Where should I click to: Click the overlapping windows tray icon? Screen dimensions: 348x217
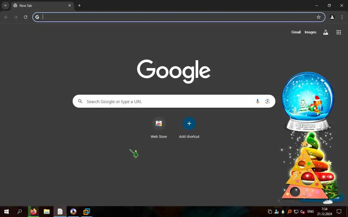pos(270,212)
